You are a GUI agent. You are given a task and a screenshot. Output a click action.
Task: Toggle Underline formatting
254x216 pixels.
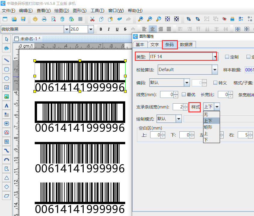click(x=117, y=29)
